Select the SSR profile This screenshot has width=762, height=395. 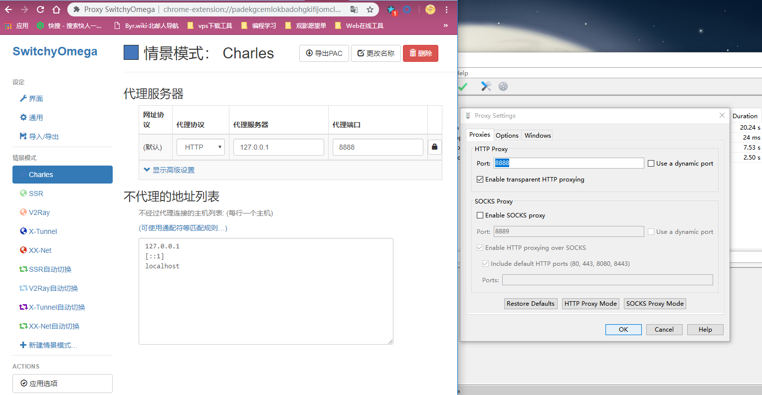point(62,194)
